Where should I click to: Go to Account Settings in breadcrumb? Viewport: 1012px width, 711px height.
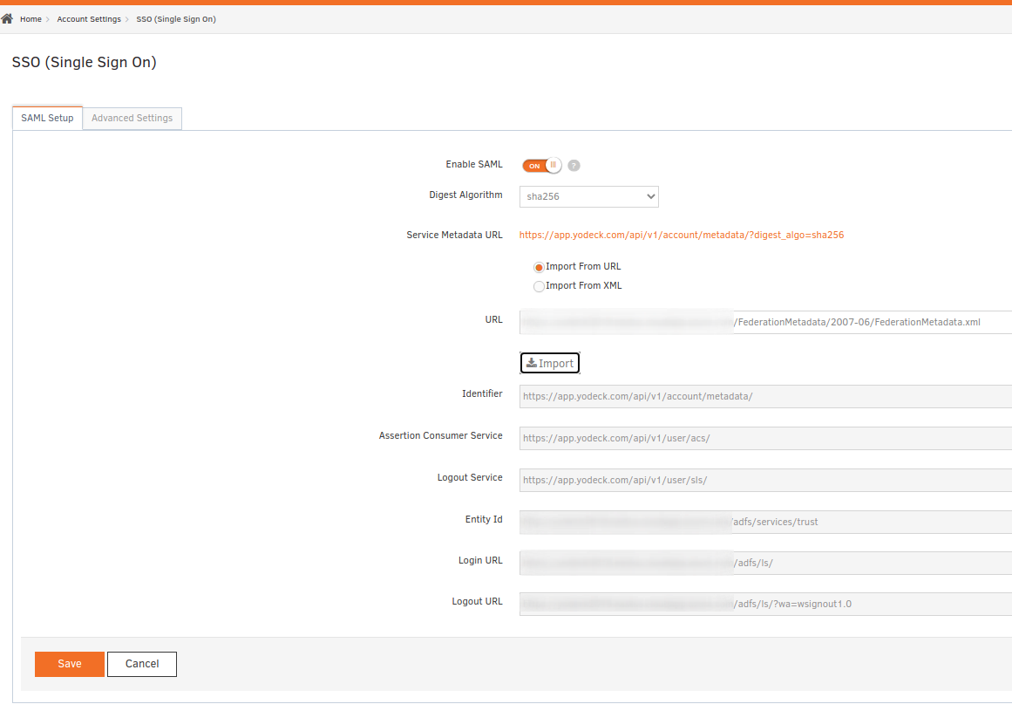pos(89,19)
